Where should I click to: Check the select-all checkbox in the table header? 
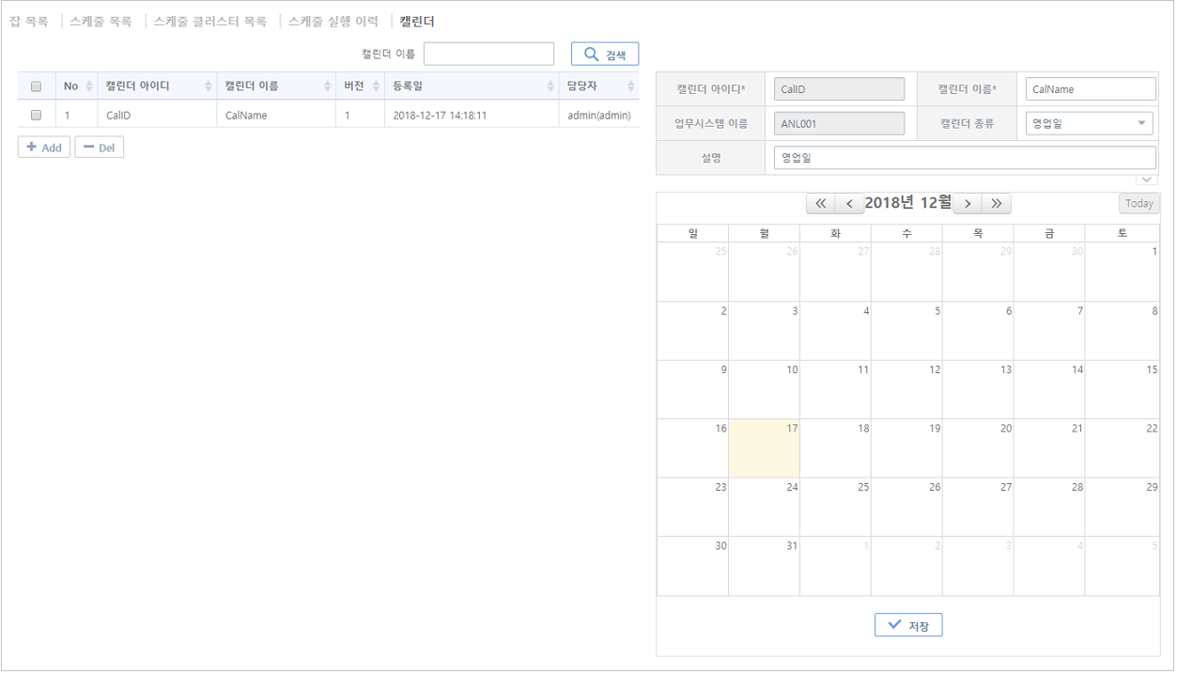[37, 86]
